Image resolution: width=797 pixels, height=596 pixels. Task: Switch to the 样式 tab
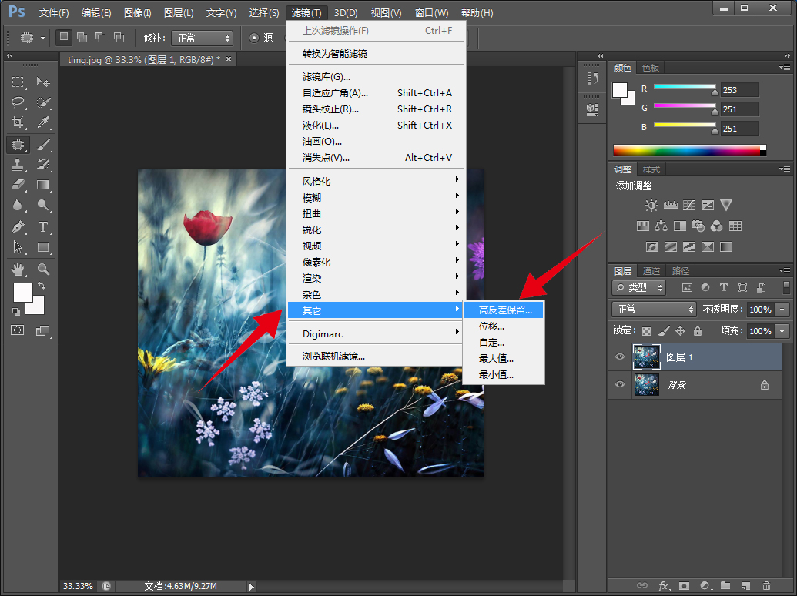pyautogui.click(x=651, y=169)
